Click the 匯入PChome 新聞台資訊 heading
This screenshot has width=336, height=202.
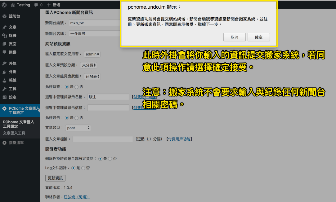(x=69, y=13)
